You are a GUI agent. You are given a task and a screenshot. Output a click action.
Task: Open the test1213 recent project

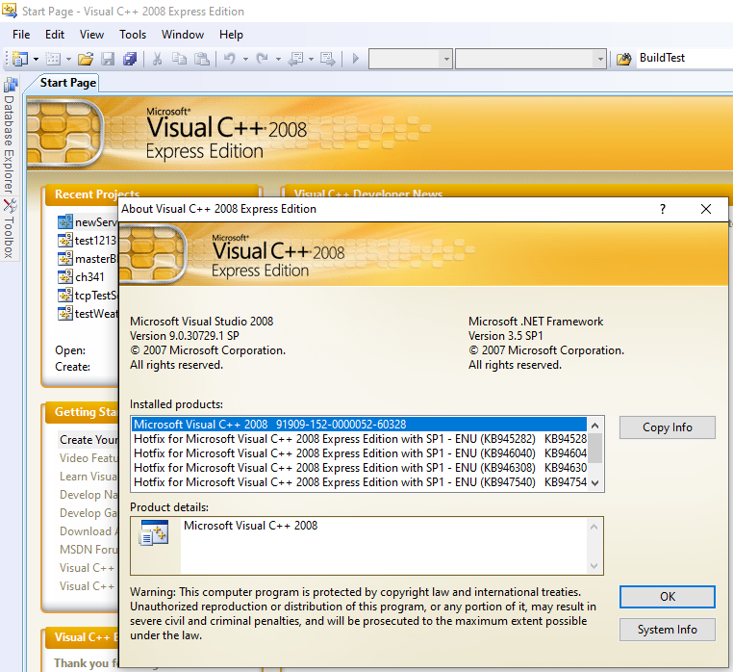point(95,241)
